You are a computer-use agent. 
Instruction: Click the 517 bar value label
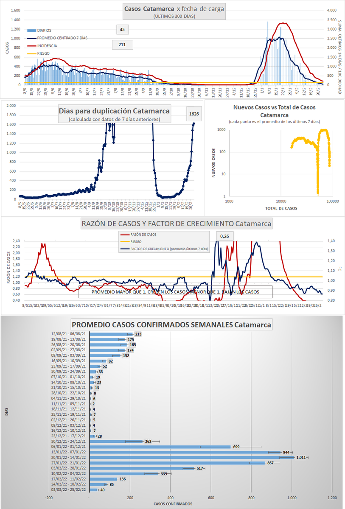pos(199,468)
